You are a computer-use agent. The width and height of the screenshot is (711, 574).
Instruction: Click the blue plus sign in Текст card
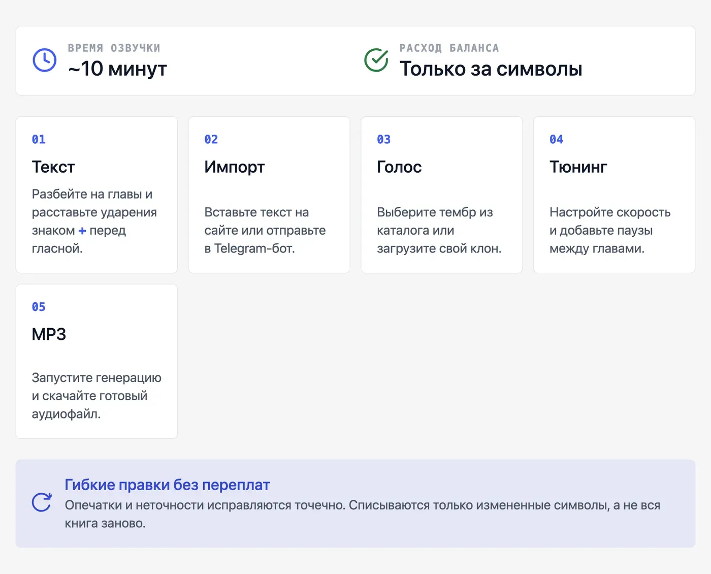point(82,231)
